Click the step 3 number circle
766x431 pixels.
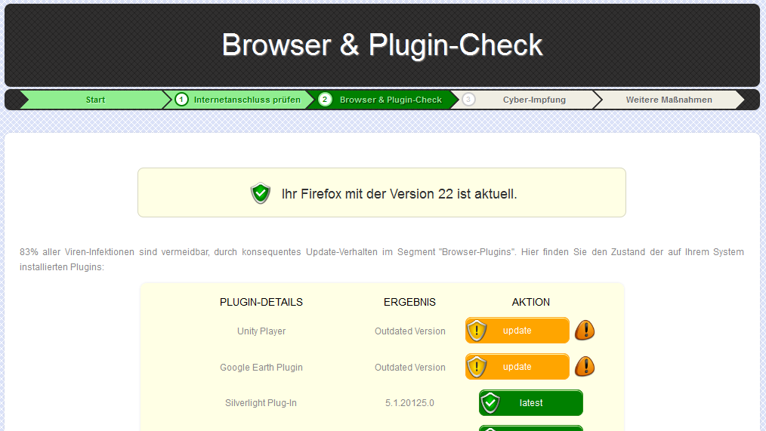click(x=468, y=100)
